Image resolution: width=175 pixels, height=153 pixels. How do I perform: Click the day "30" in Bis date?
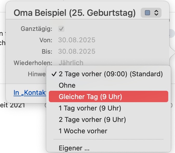62,51
